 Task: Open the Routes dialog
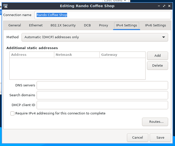coord(155,122)
